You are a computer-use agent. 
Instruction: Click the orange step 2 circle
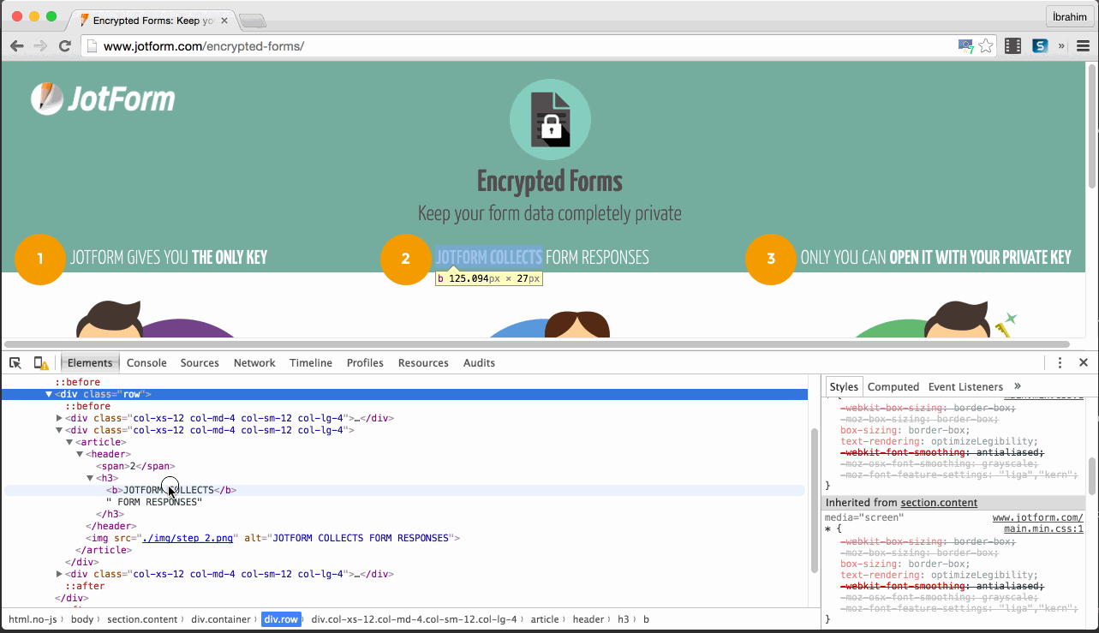(405, 258)
